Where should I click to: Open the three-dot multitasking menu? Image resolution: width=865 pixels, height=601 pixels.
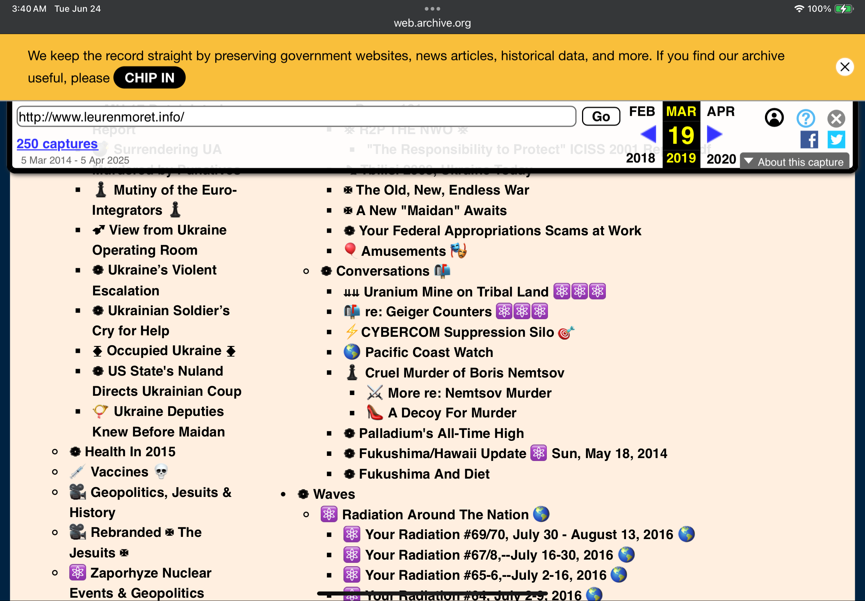[x=432, y=9]
